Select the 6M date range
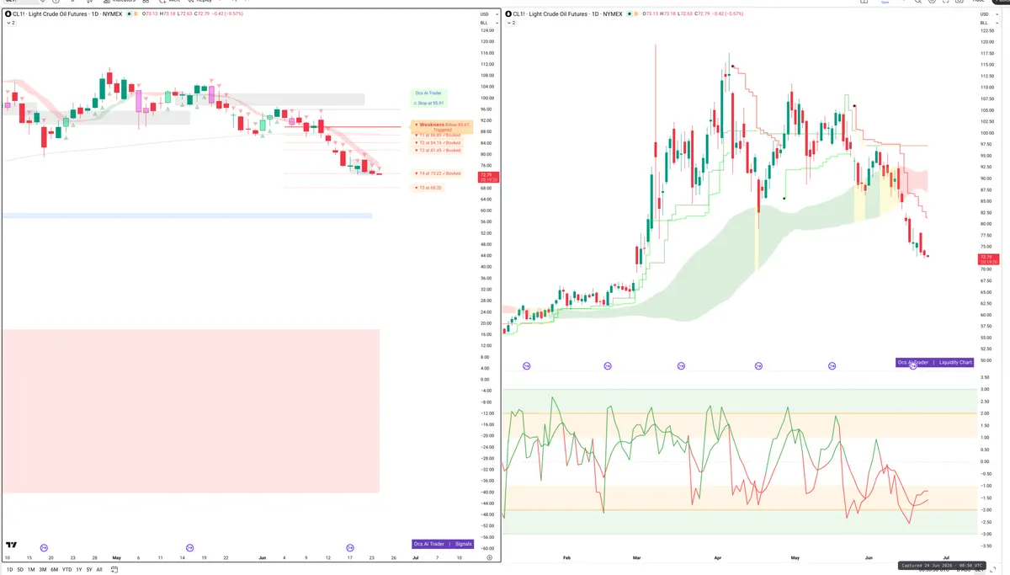This screenshot has height=575, width=1010. pos(54,569)
